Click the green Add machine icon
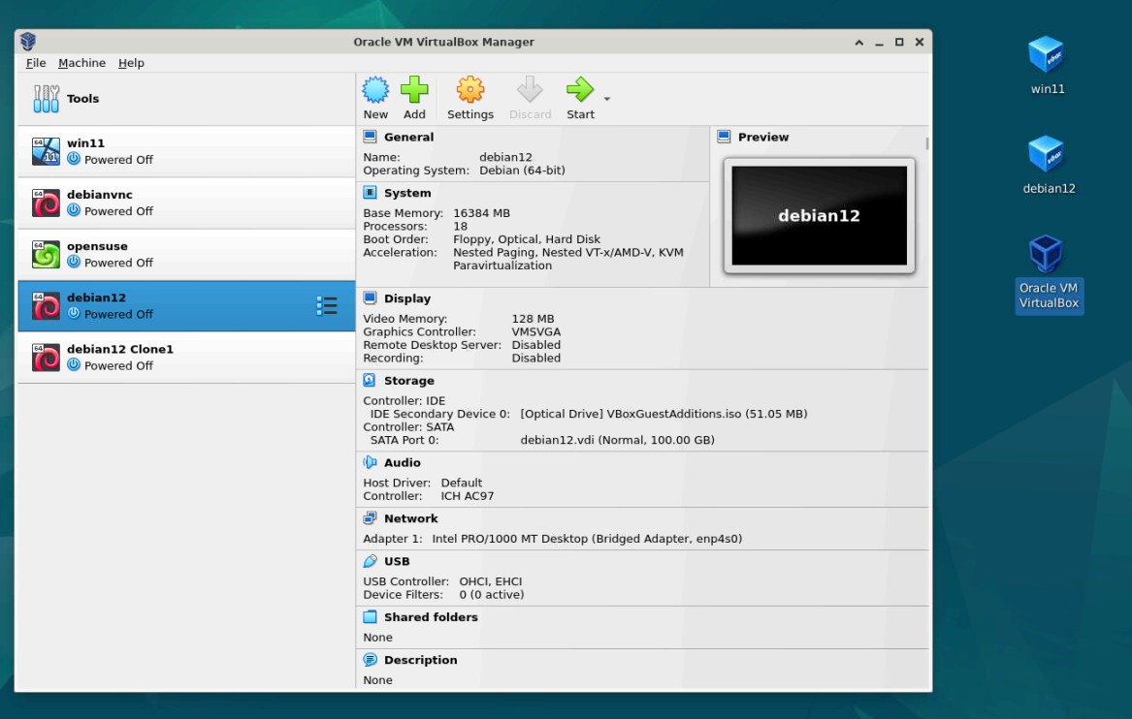This screenshot has width=1132, height=719. (x=414, y=91)
